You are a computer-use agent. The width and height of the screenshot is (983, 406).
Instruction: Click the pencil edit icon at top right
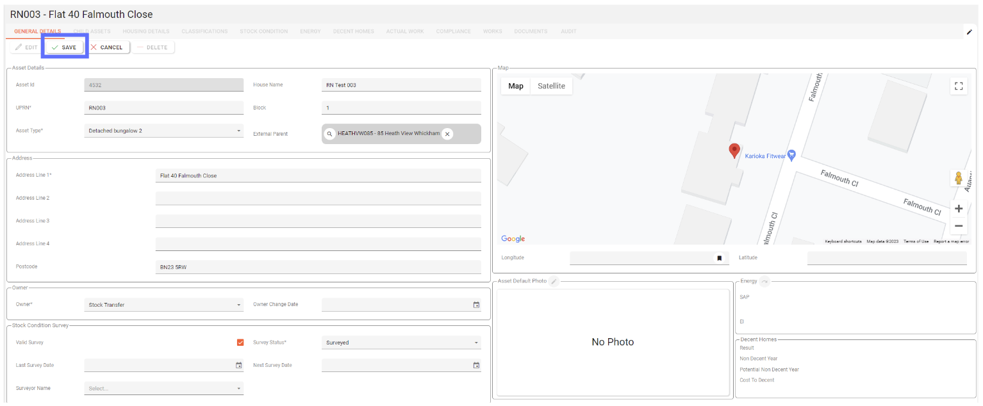[969, 31]
